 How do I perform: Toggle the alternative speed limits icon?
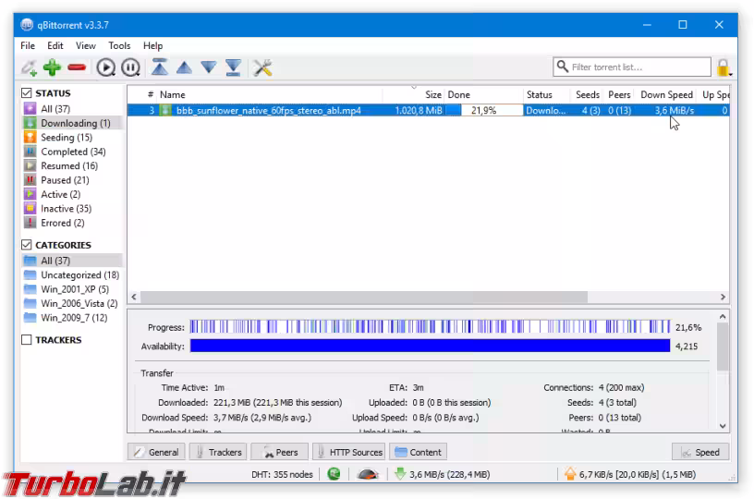[368, 474]
